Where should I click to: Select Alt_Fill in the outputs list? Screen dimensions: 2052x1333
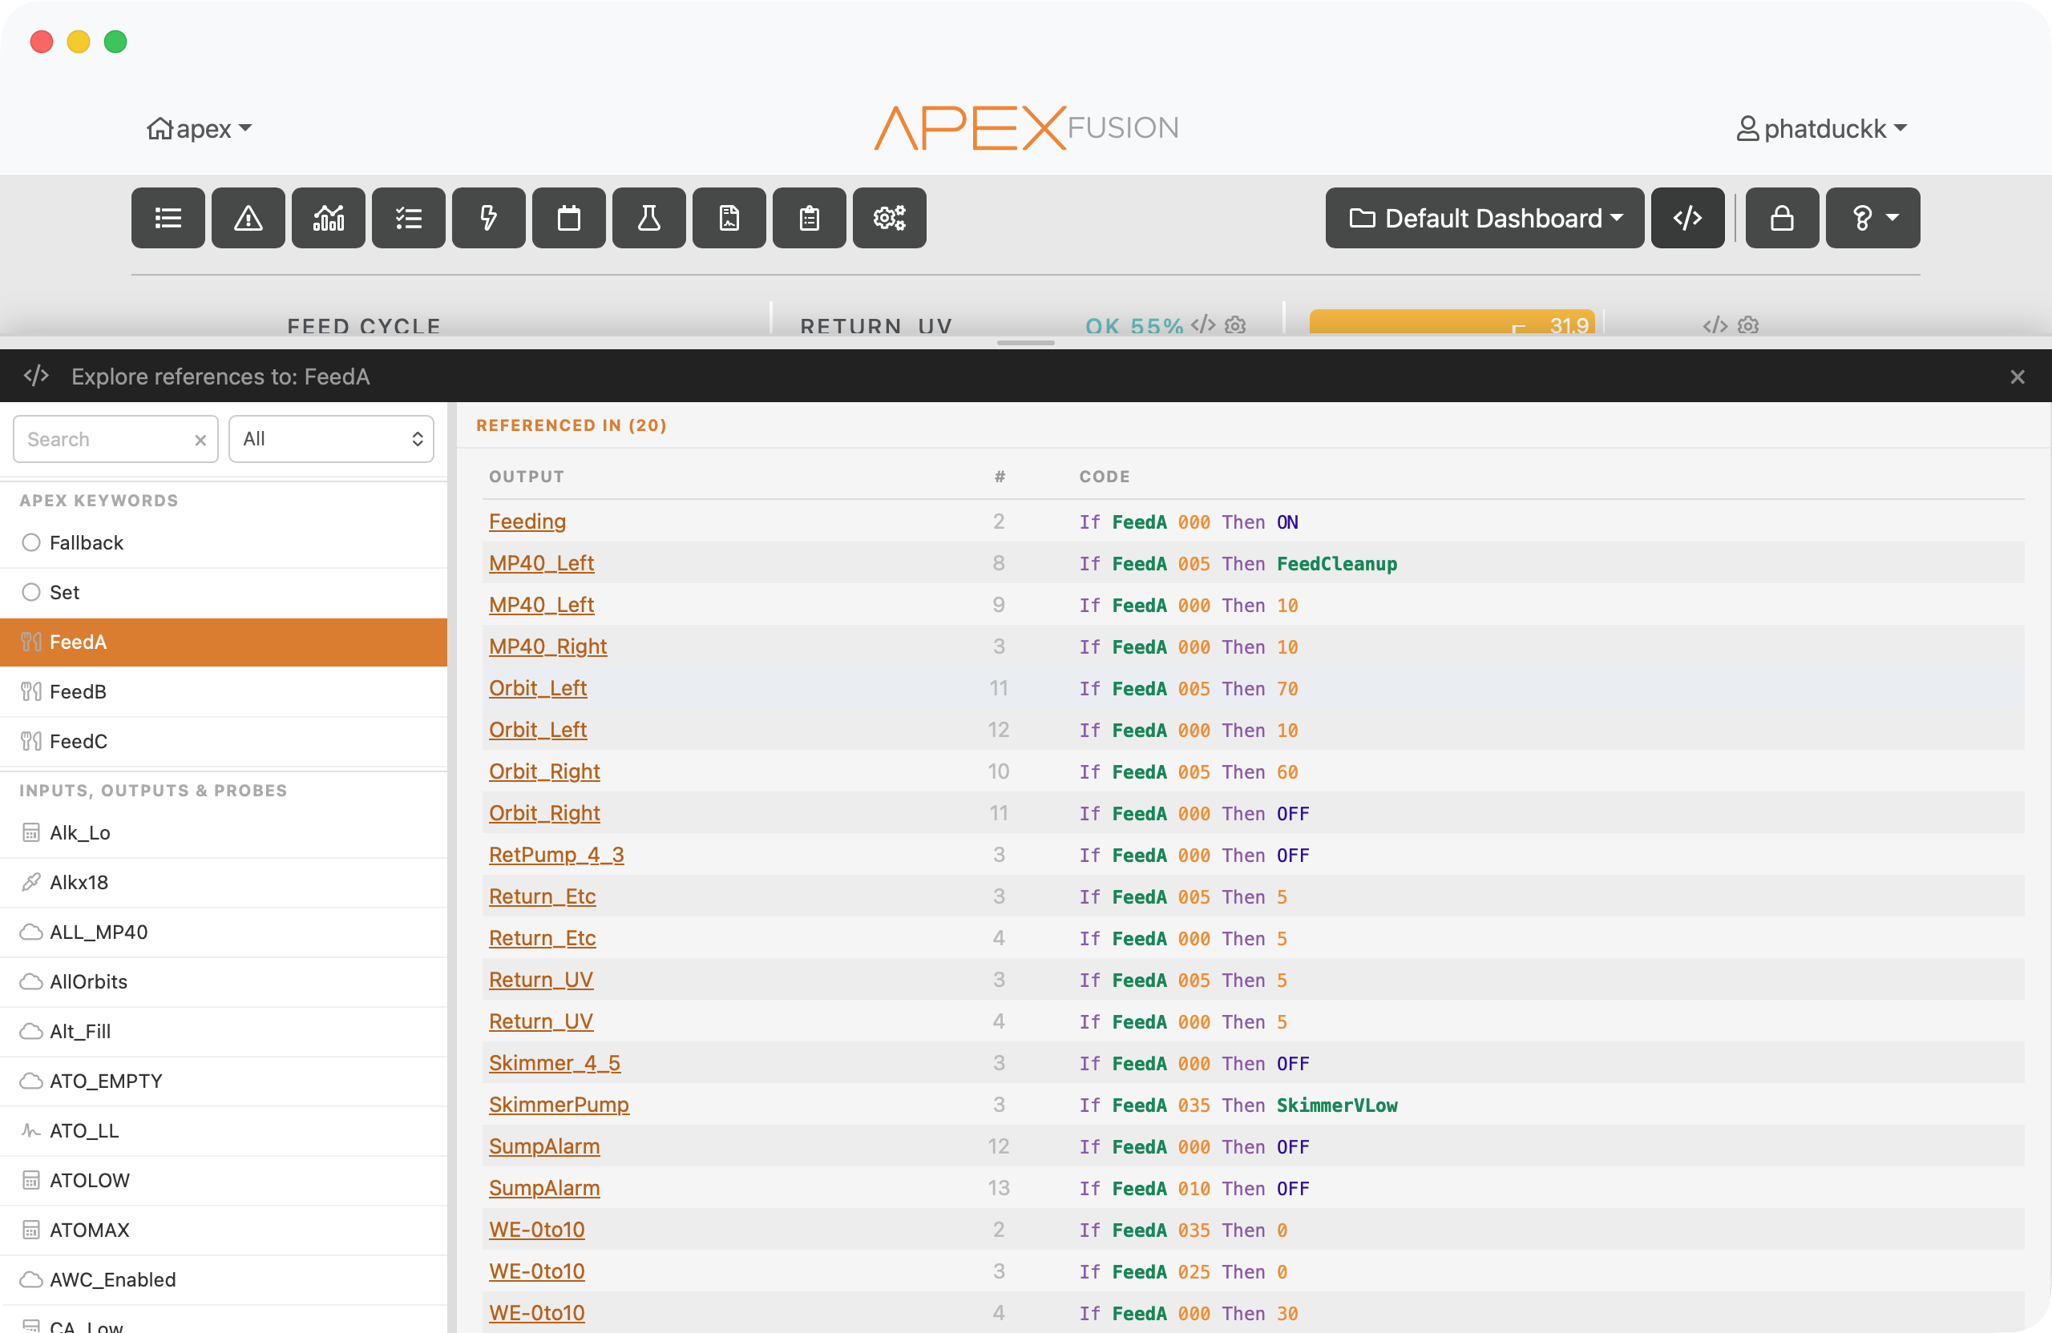224,1032
